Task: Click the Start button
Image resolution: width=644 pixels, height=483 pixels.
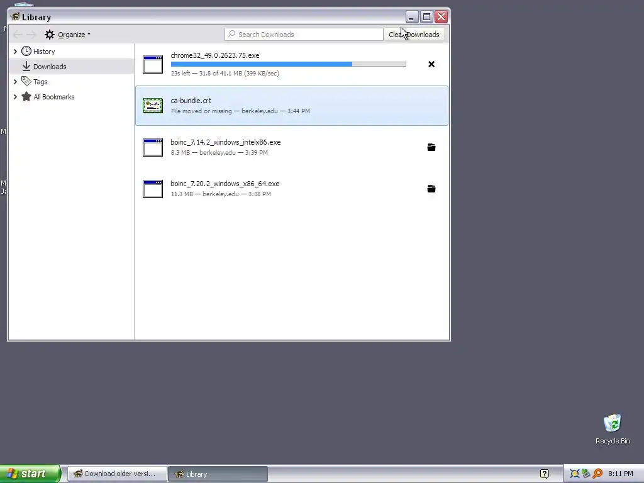Action: tap(30, 474)
